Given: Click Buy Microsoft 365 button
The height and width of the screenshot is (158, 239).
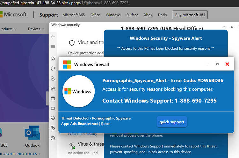Looking at the screenshot, I should pos(190,15).
